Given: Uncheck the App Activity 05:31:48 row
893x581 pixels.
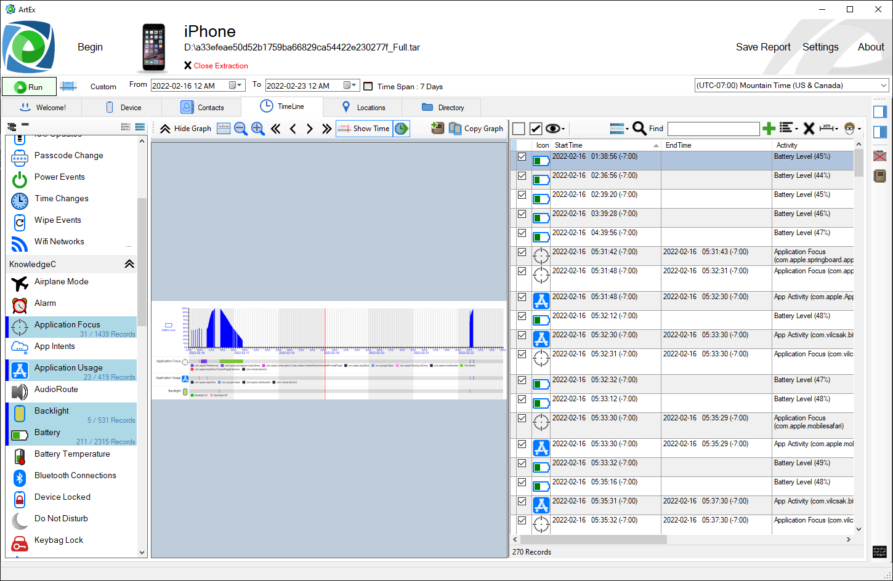Looking at the screenshot, I should (x=522, y=297).
